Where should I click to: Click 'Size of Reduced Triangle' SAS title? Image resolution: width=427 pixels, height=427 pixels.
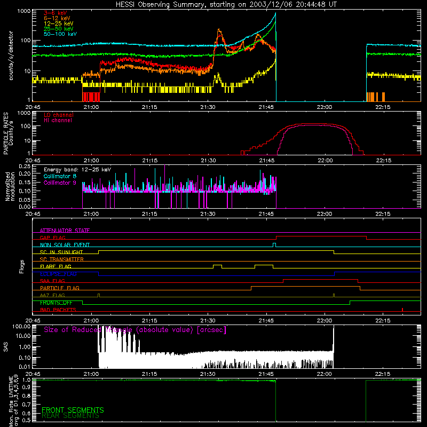(135, 330)
